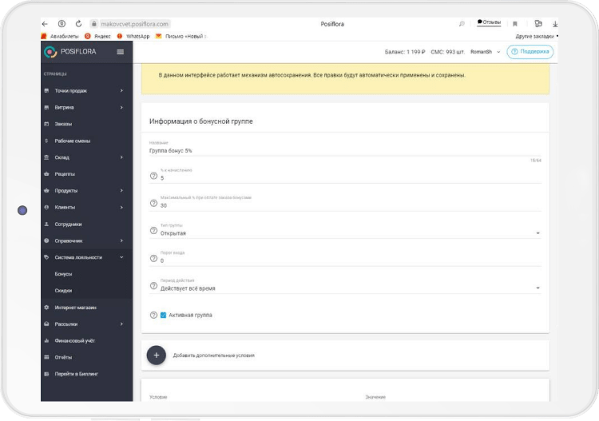Click the group name field 'Группа бонус 5%'
Image resolution: width=599 pixels, height=421 pixels.
[345, 150]
